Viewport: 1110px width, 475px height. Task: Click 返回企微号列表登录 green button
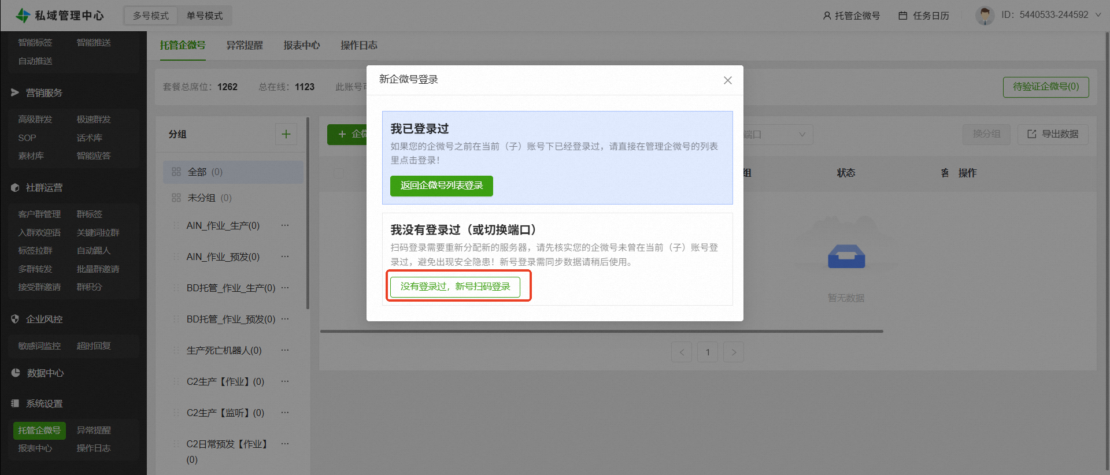[442, 186]
